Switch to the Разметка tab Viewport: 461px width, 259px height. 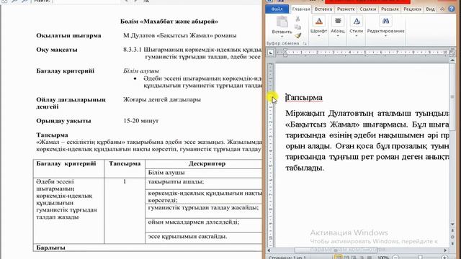tap(346, 9)
